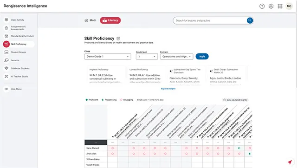Open the apps grid launcher icon
The width and height of the screenshot is (297, 168).
[280, 6]
